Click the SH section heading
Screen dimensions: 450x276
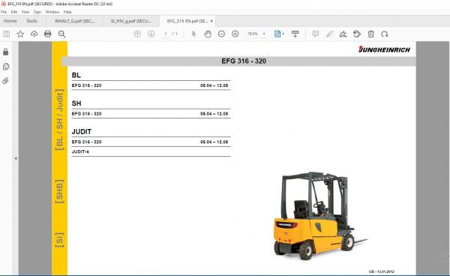(x=76, y=103)
